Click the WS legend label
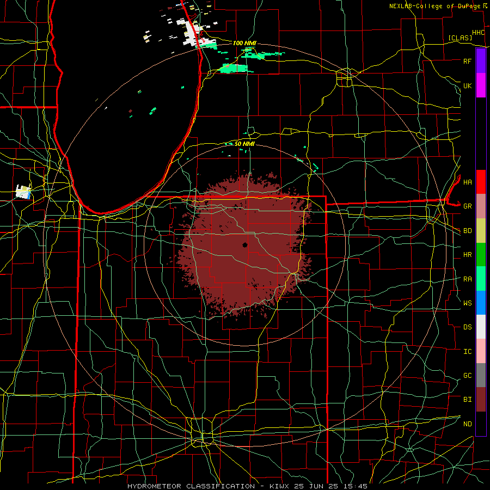This screenshot has height=490, width=490. pyautogui.click(x=467, y=303)
